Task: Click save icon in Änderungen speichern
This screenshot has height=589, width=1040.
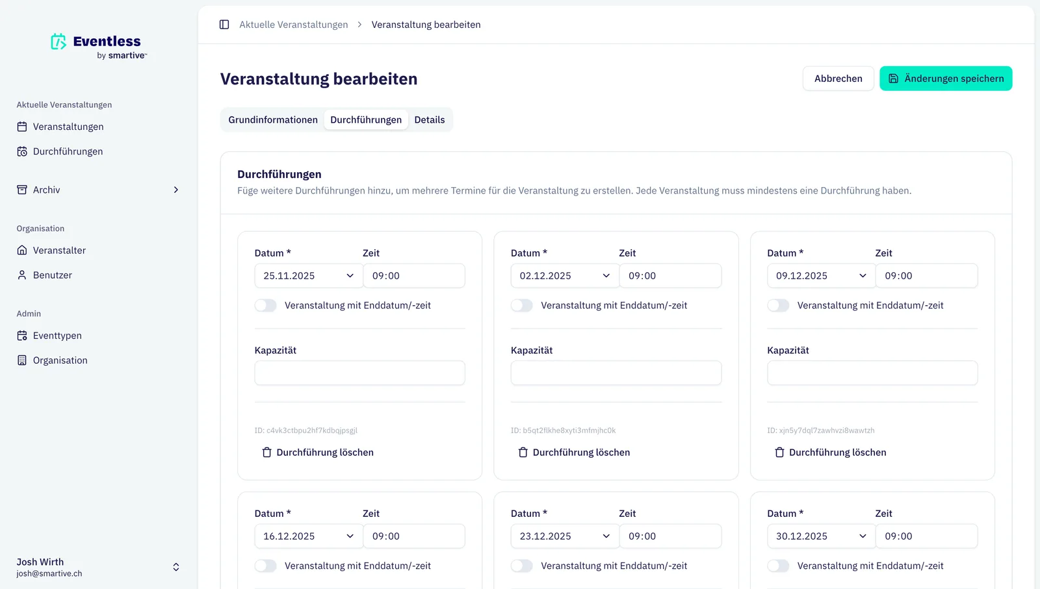Action: point(894,79)
